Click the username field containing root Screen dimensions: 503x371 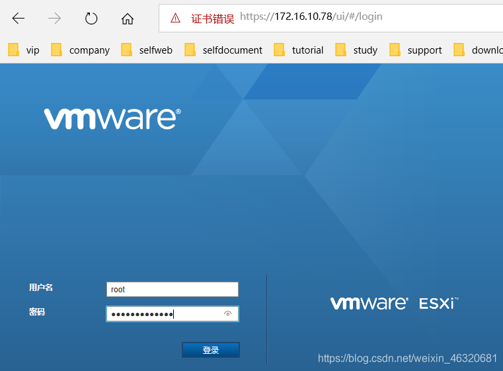coord(173,289)
